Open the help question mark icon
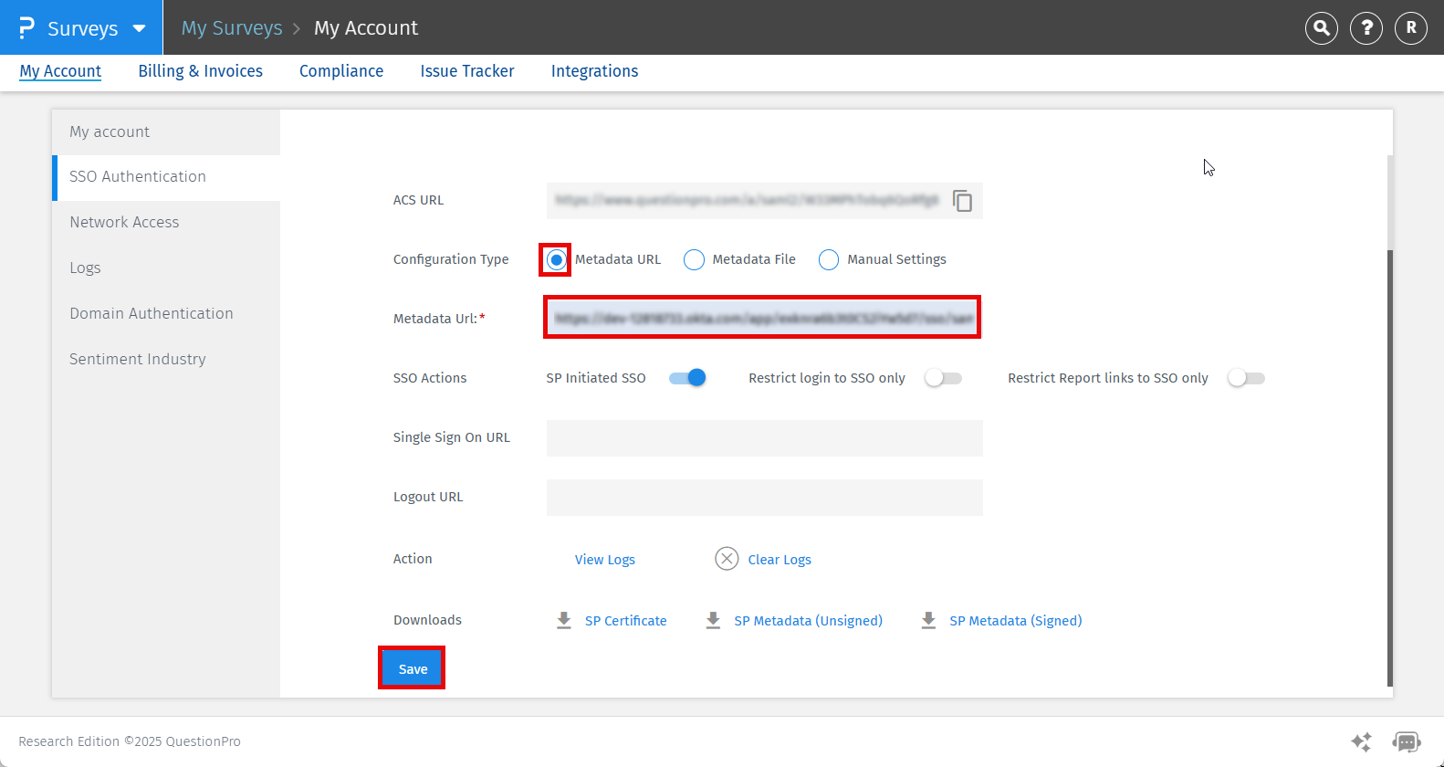 point(1366,28)
